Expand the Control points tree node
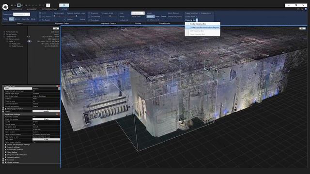Screen dimensions: 310x174 coord(4,34)
